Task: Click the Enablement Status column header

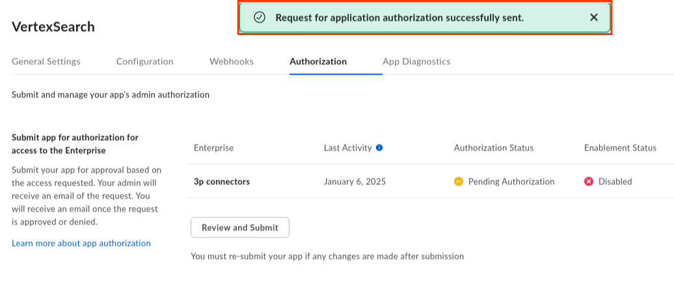Action: 620,148
